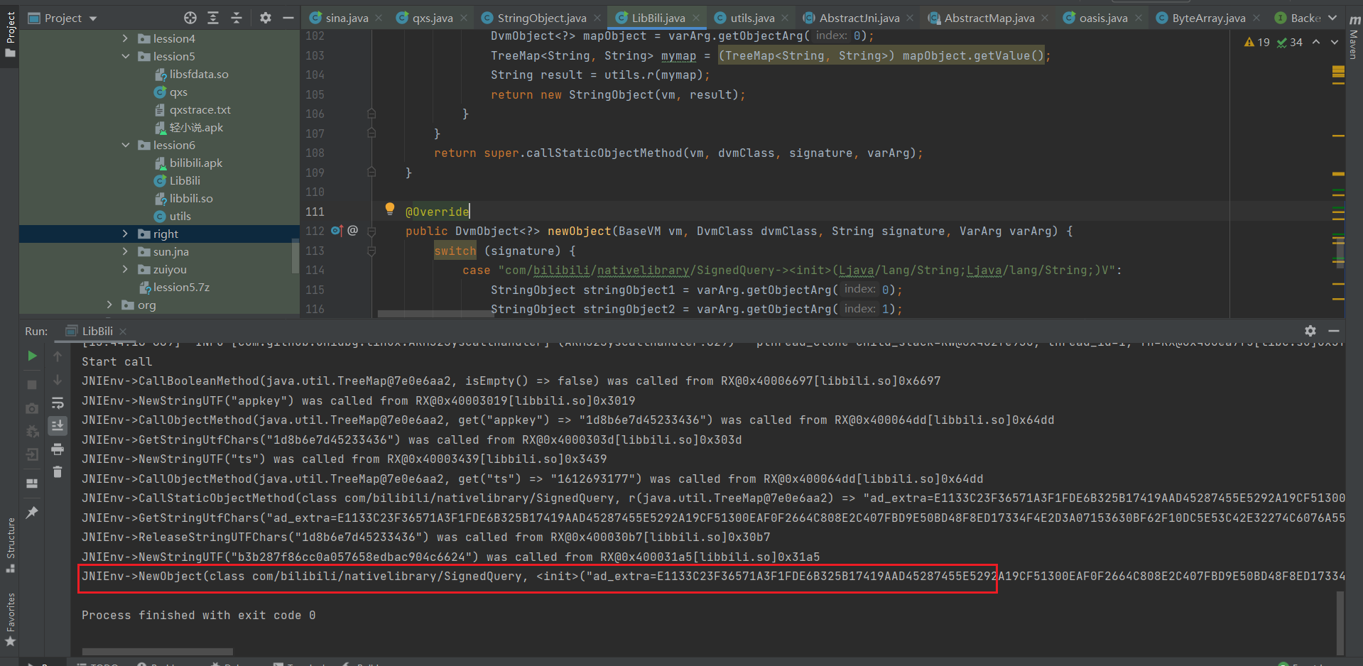Viewport: 1363px width, 666px height.
Task: Go to next highlighted error arrow
Action: [1335, 43]
